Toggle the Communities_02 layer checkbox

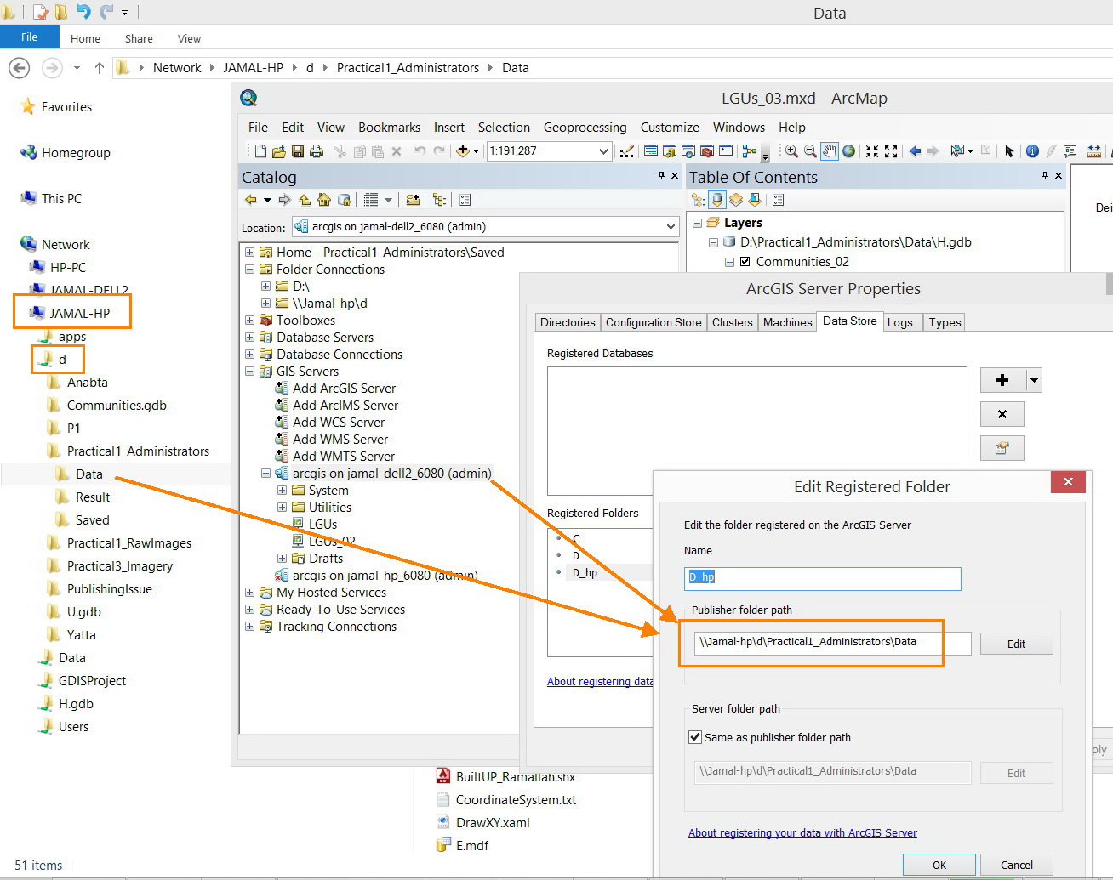[745, 262]
